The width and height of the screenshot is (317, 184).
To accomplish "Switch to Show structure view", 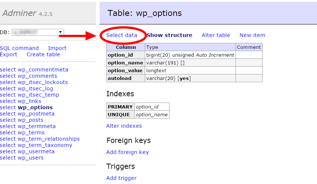I will pos(169,35).
